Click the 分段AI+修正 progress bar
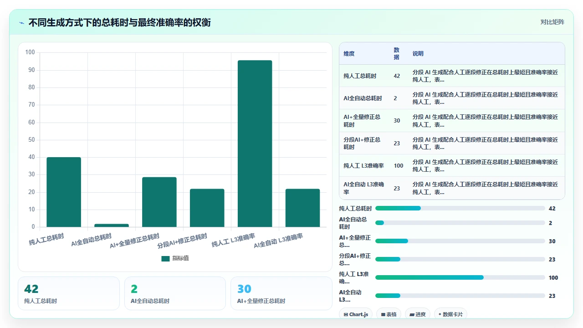The height and width of the screenshot is (328, 583). click(x=460, y=259)
